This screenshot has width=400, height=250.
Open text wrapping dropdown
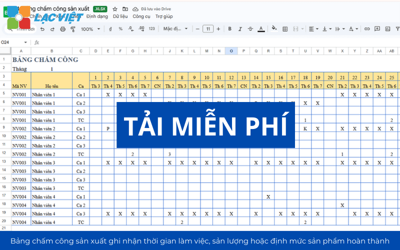click(x=340, y=29)
